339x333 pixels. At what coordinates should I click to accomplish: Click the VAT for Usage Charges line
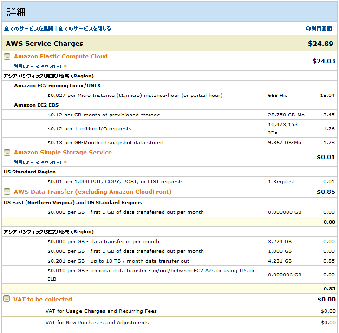coord(101,311)
